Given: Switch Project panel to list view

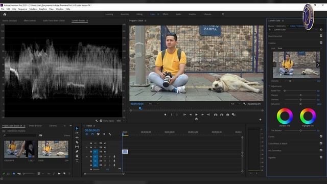Looking at the screenshot, I should point(9,174).
